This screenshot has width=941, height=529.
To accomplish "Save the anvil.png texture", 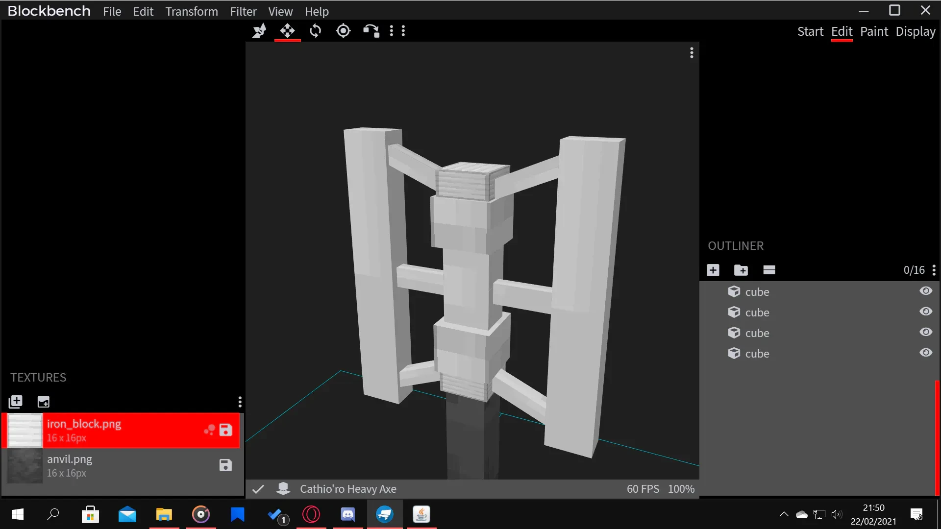I will 225,465.
